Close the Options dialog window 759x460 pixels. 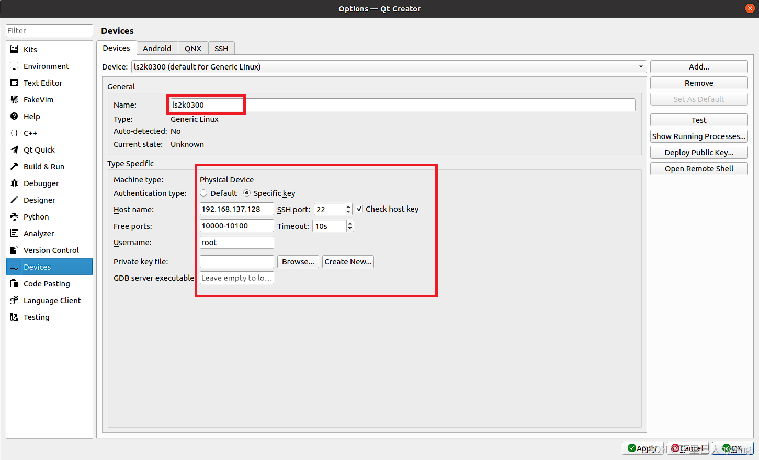tap(750, 8)
